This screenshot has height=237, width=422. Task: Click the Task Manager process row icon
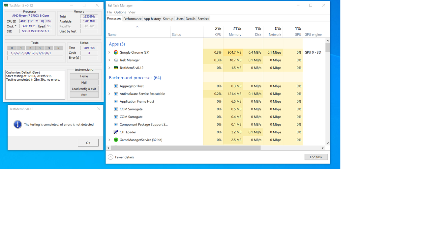pyautogui.click(x=116, y=60)
